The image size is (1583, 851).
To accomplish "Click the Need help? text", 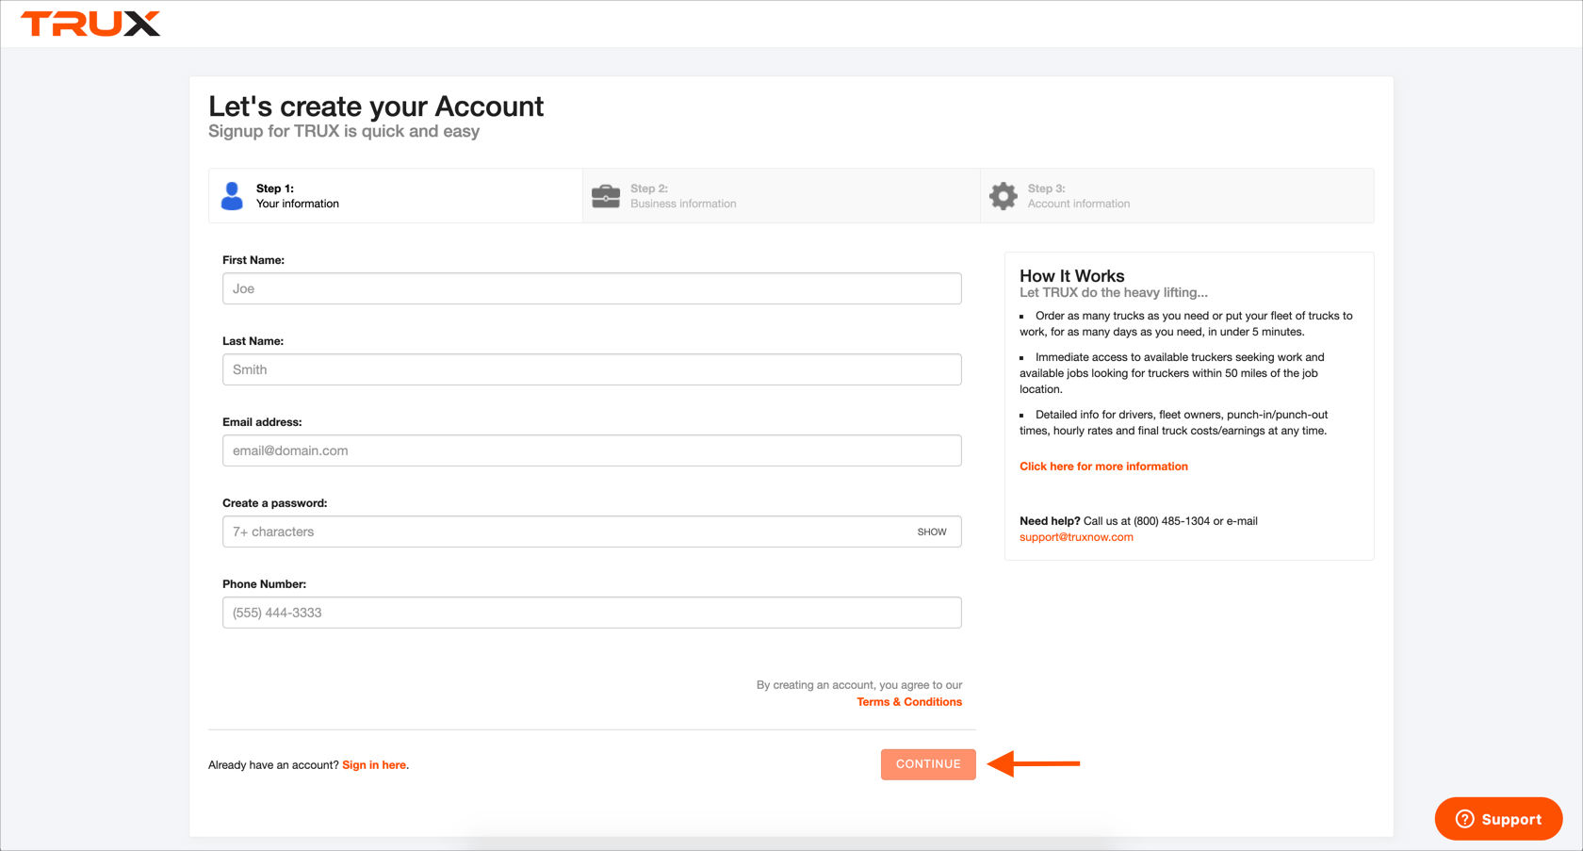I will coord(1050,521).
